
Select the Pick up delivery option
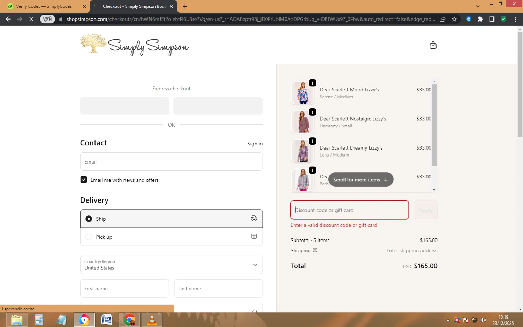pos(171,237)
